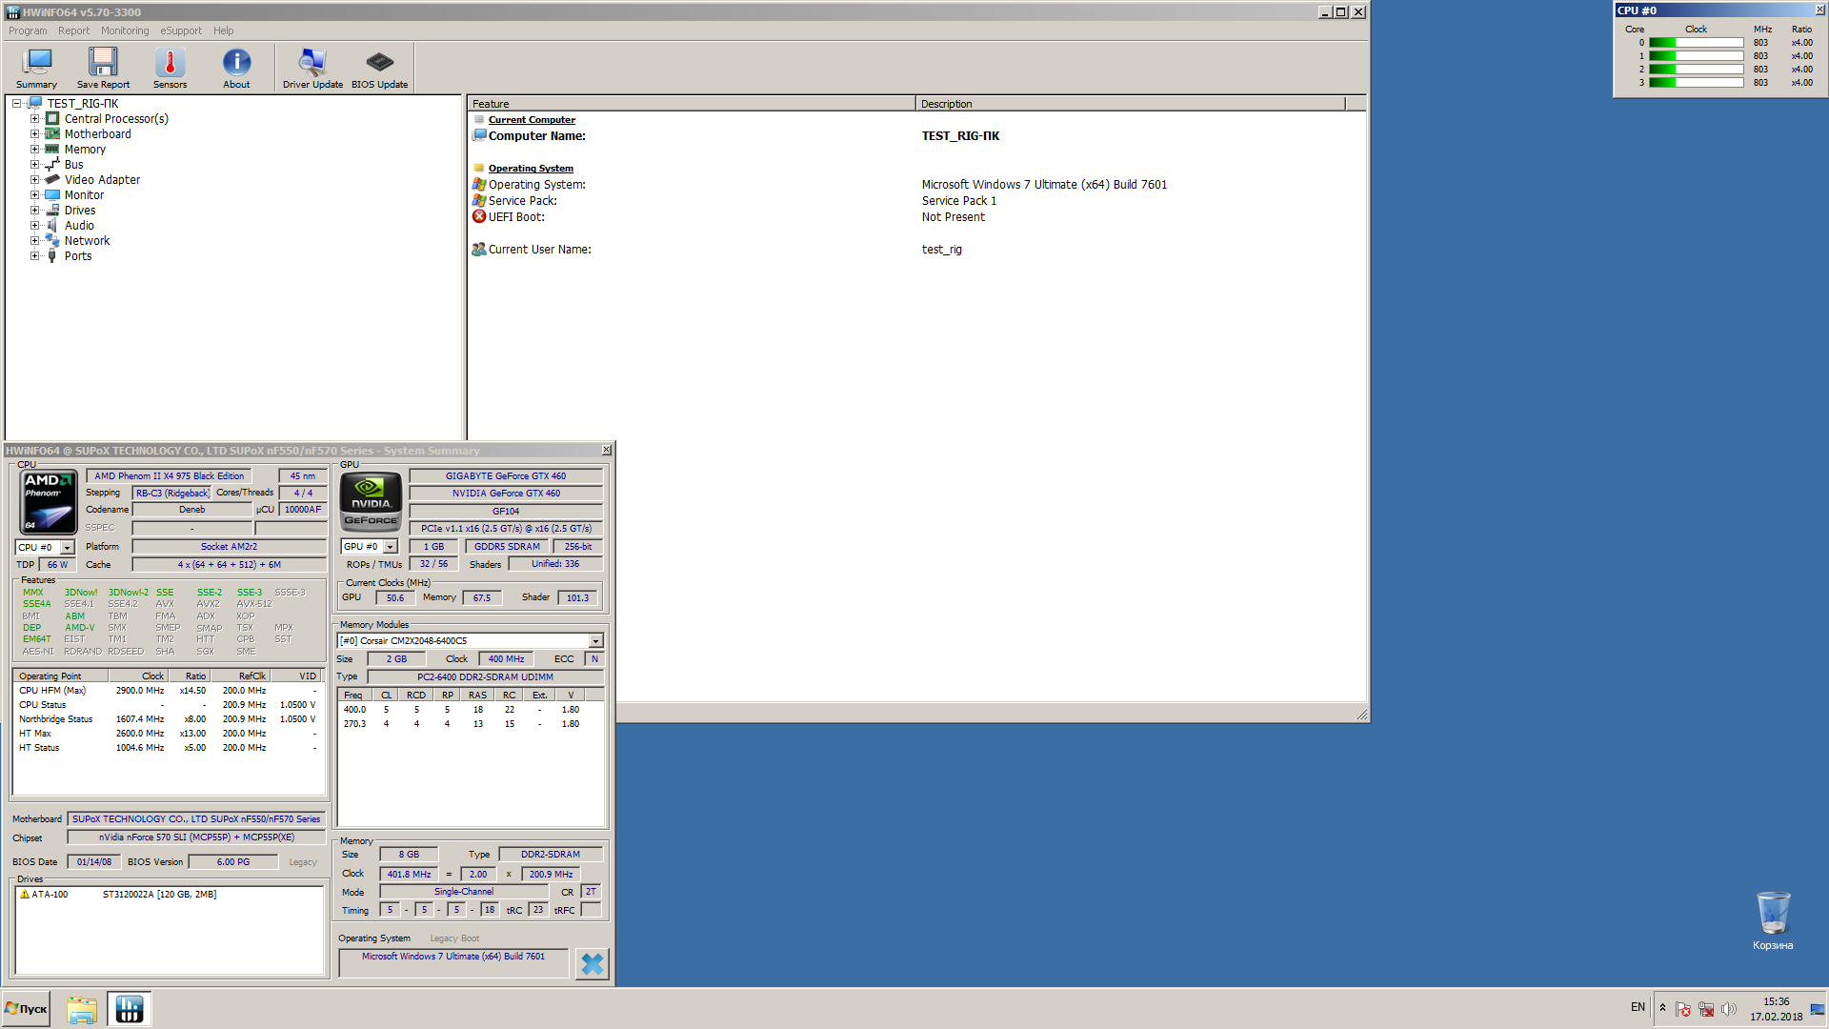1829x1029 pixels.
Task: Expand the Central Processor(s) tree node
Action: click(34, 119)
